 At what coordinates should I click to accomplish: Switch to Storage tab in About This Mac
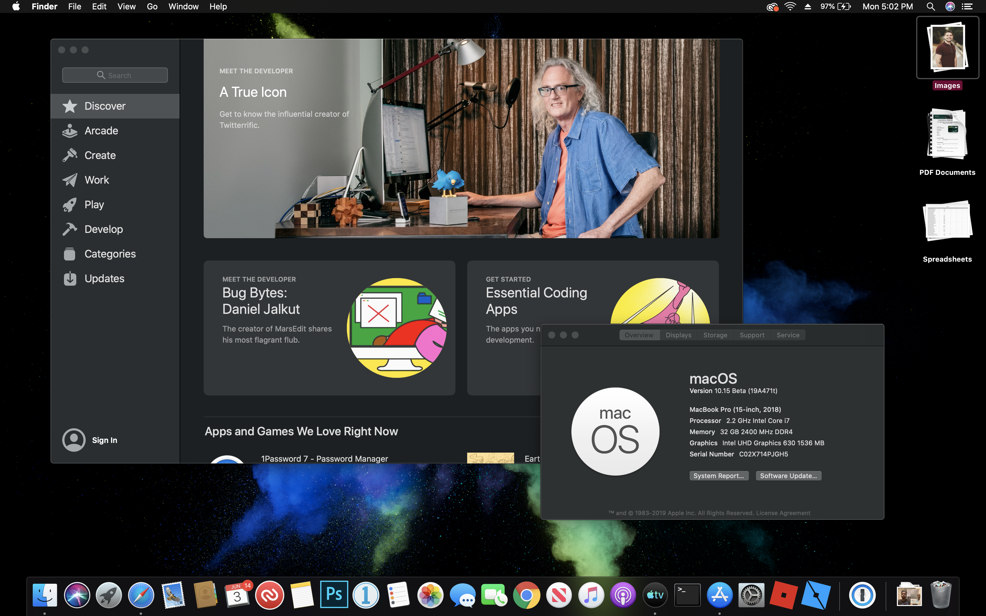click(x=715, y=335)
